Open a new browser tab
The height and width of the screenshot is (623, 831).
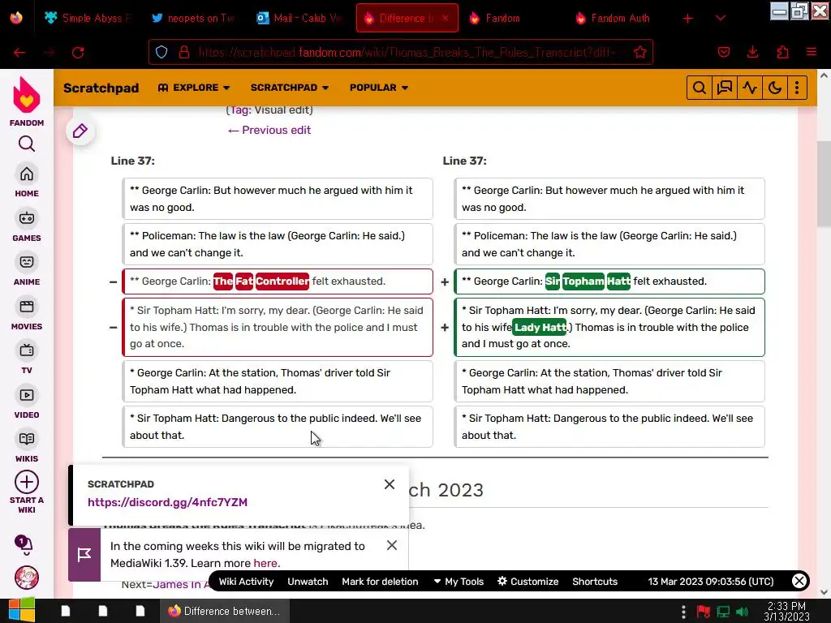688,18
